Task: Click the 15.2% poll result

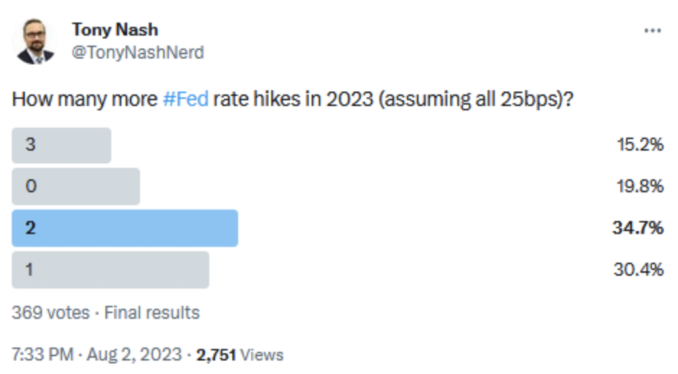Action: tap(640, 145)
